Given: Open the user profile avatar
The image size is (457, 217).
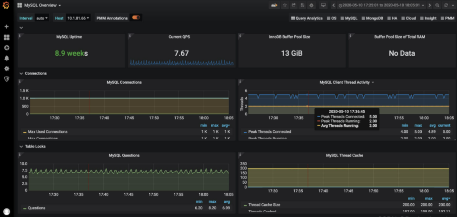Looking at the screenshot, I should [6, 211].
